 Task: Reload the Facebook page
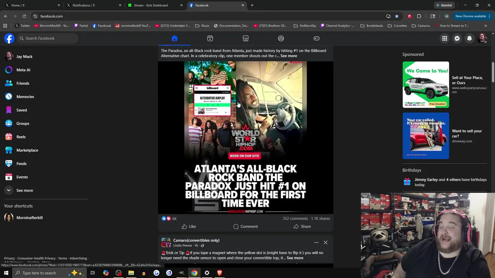pyautogui.click(x=24, y=16)
